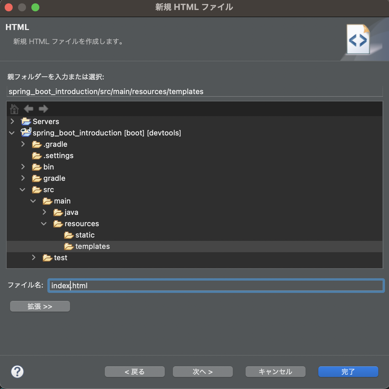The height and width of the screenshot is (389, 389).
Task: Click the HTML file icon in the banner
Action: (358, 39)
